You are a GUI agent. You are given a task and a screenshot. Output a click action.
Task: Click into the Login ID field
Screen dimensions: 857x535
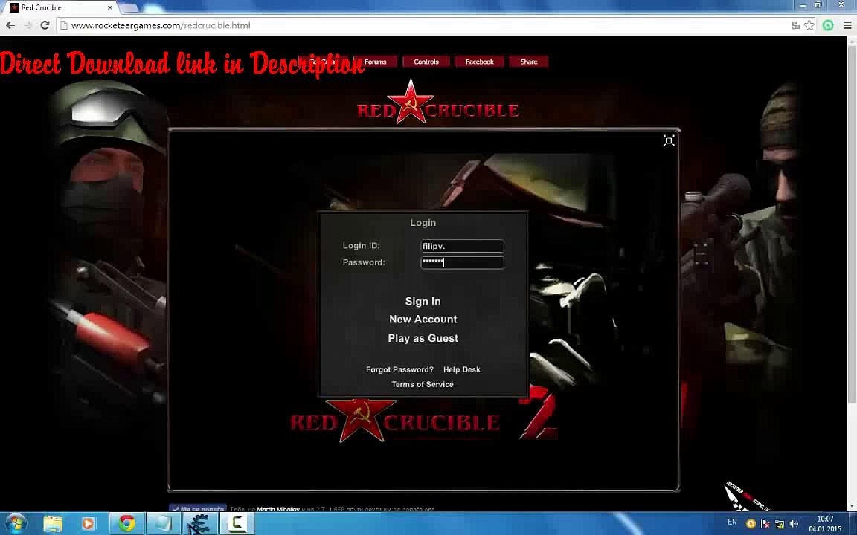pyautogui.click(x=463, y=246)
